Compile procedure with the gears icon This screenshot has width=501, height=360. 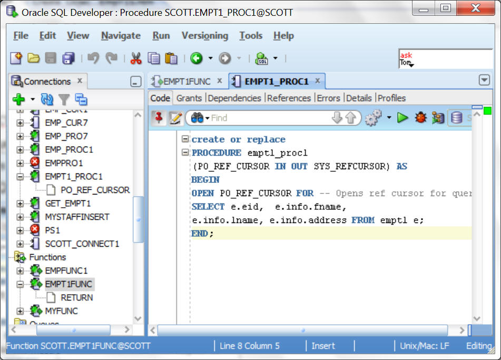[x=373, y=118]
